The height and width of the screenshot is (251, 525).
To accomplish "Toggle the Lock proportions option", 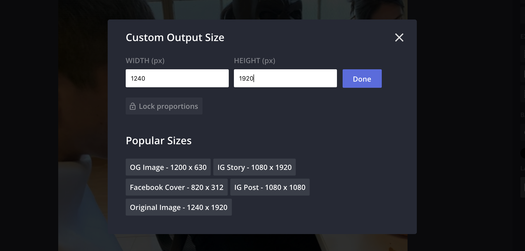I will point(164,106).
